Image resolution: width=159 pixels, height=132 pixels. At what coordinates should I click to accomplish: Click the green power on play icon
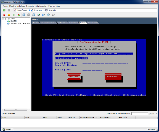coord(14,15)
